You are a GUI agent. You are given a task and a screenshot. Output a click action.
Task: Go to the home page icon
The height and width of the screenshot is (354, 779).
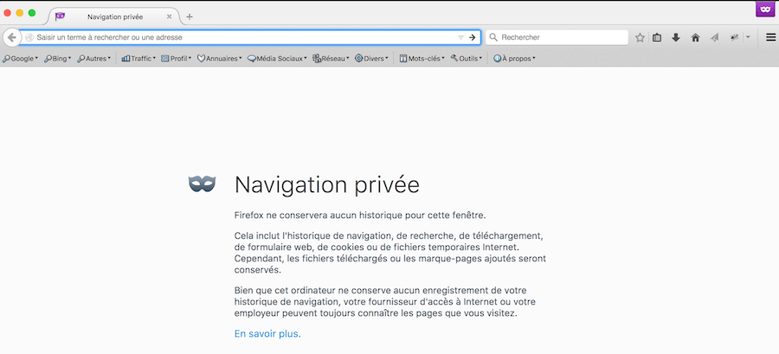pos(695,37)
